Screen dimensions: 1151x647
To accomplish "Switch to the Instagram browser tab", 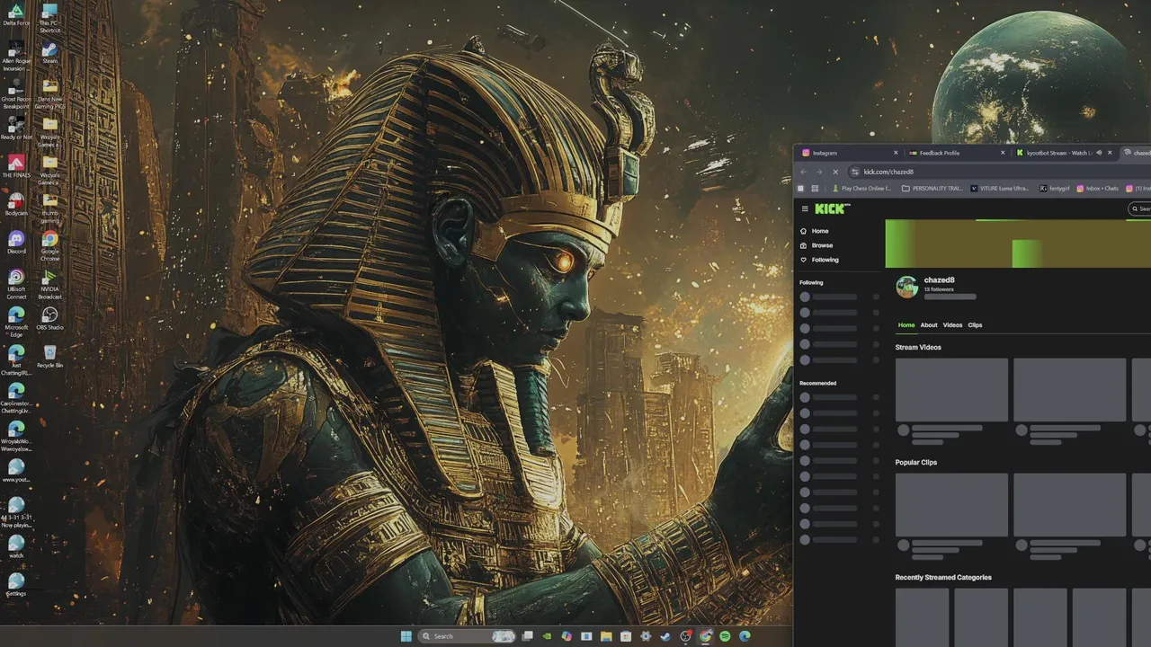I will tap(850, 153).
